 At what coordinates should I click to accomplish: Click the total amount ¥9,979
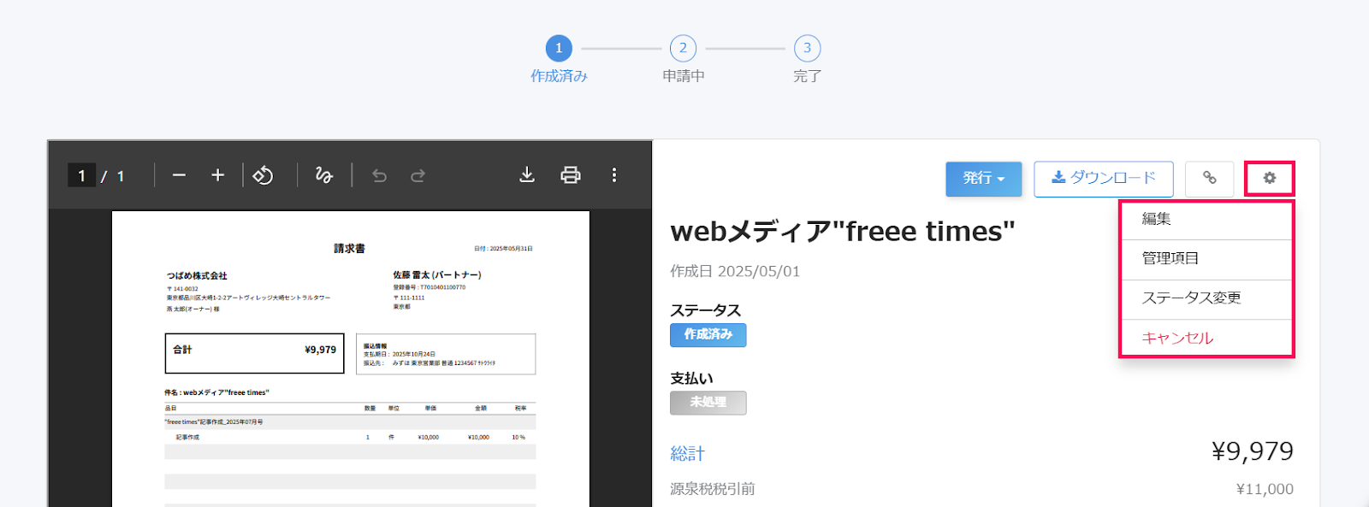click(1253, 451)
